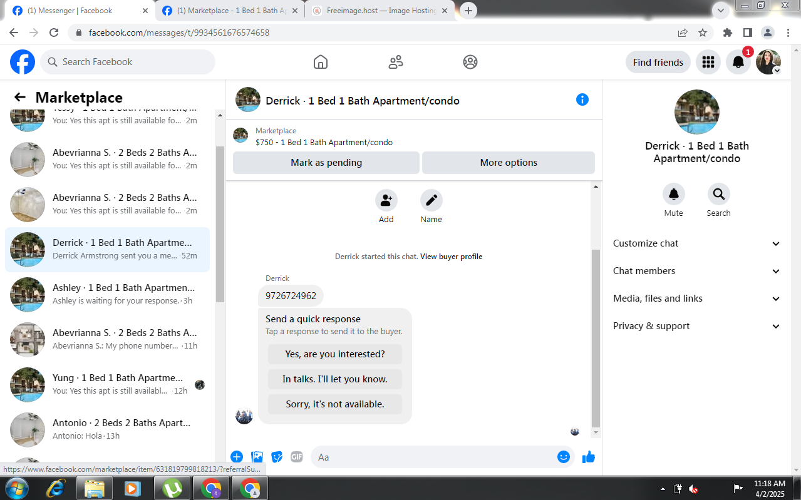Open the account profile picture menu

coord(768,62)
